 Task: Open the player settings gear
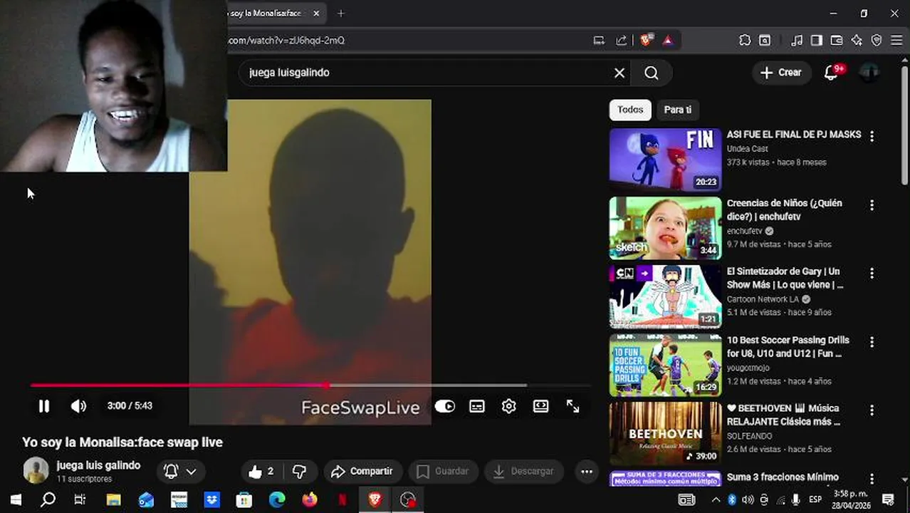point(508,406)
